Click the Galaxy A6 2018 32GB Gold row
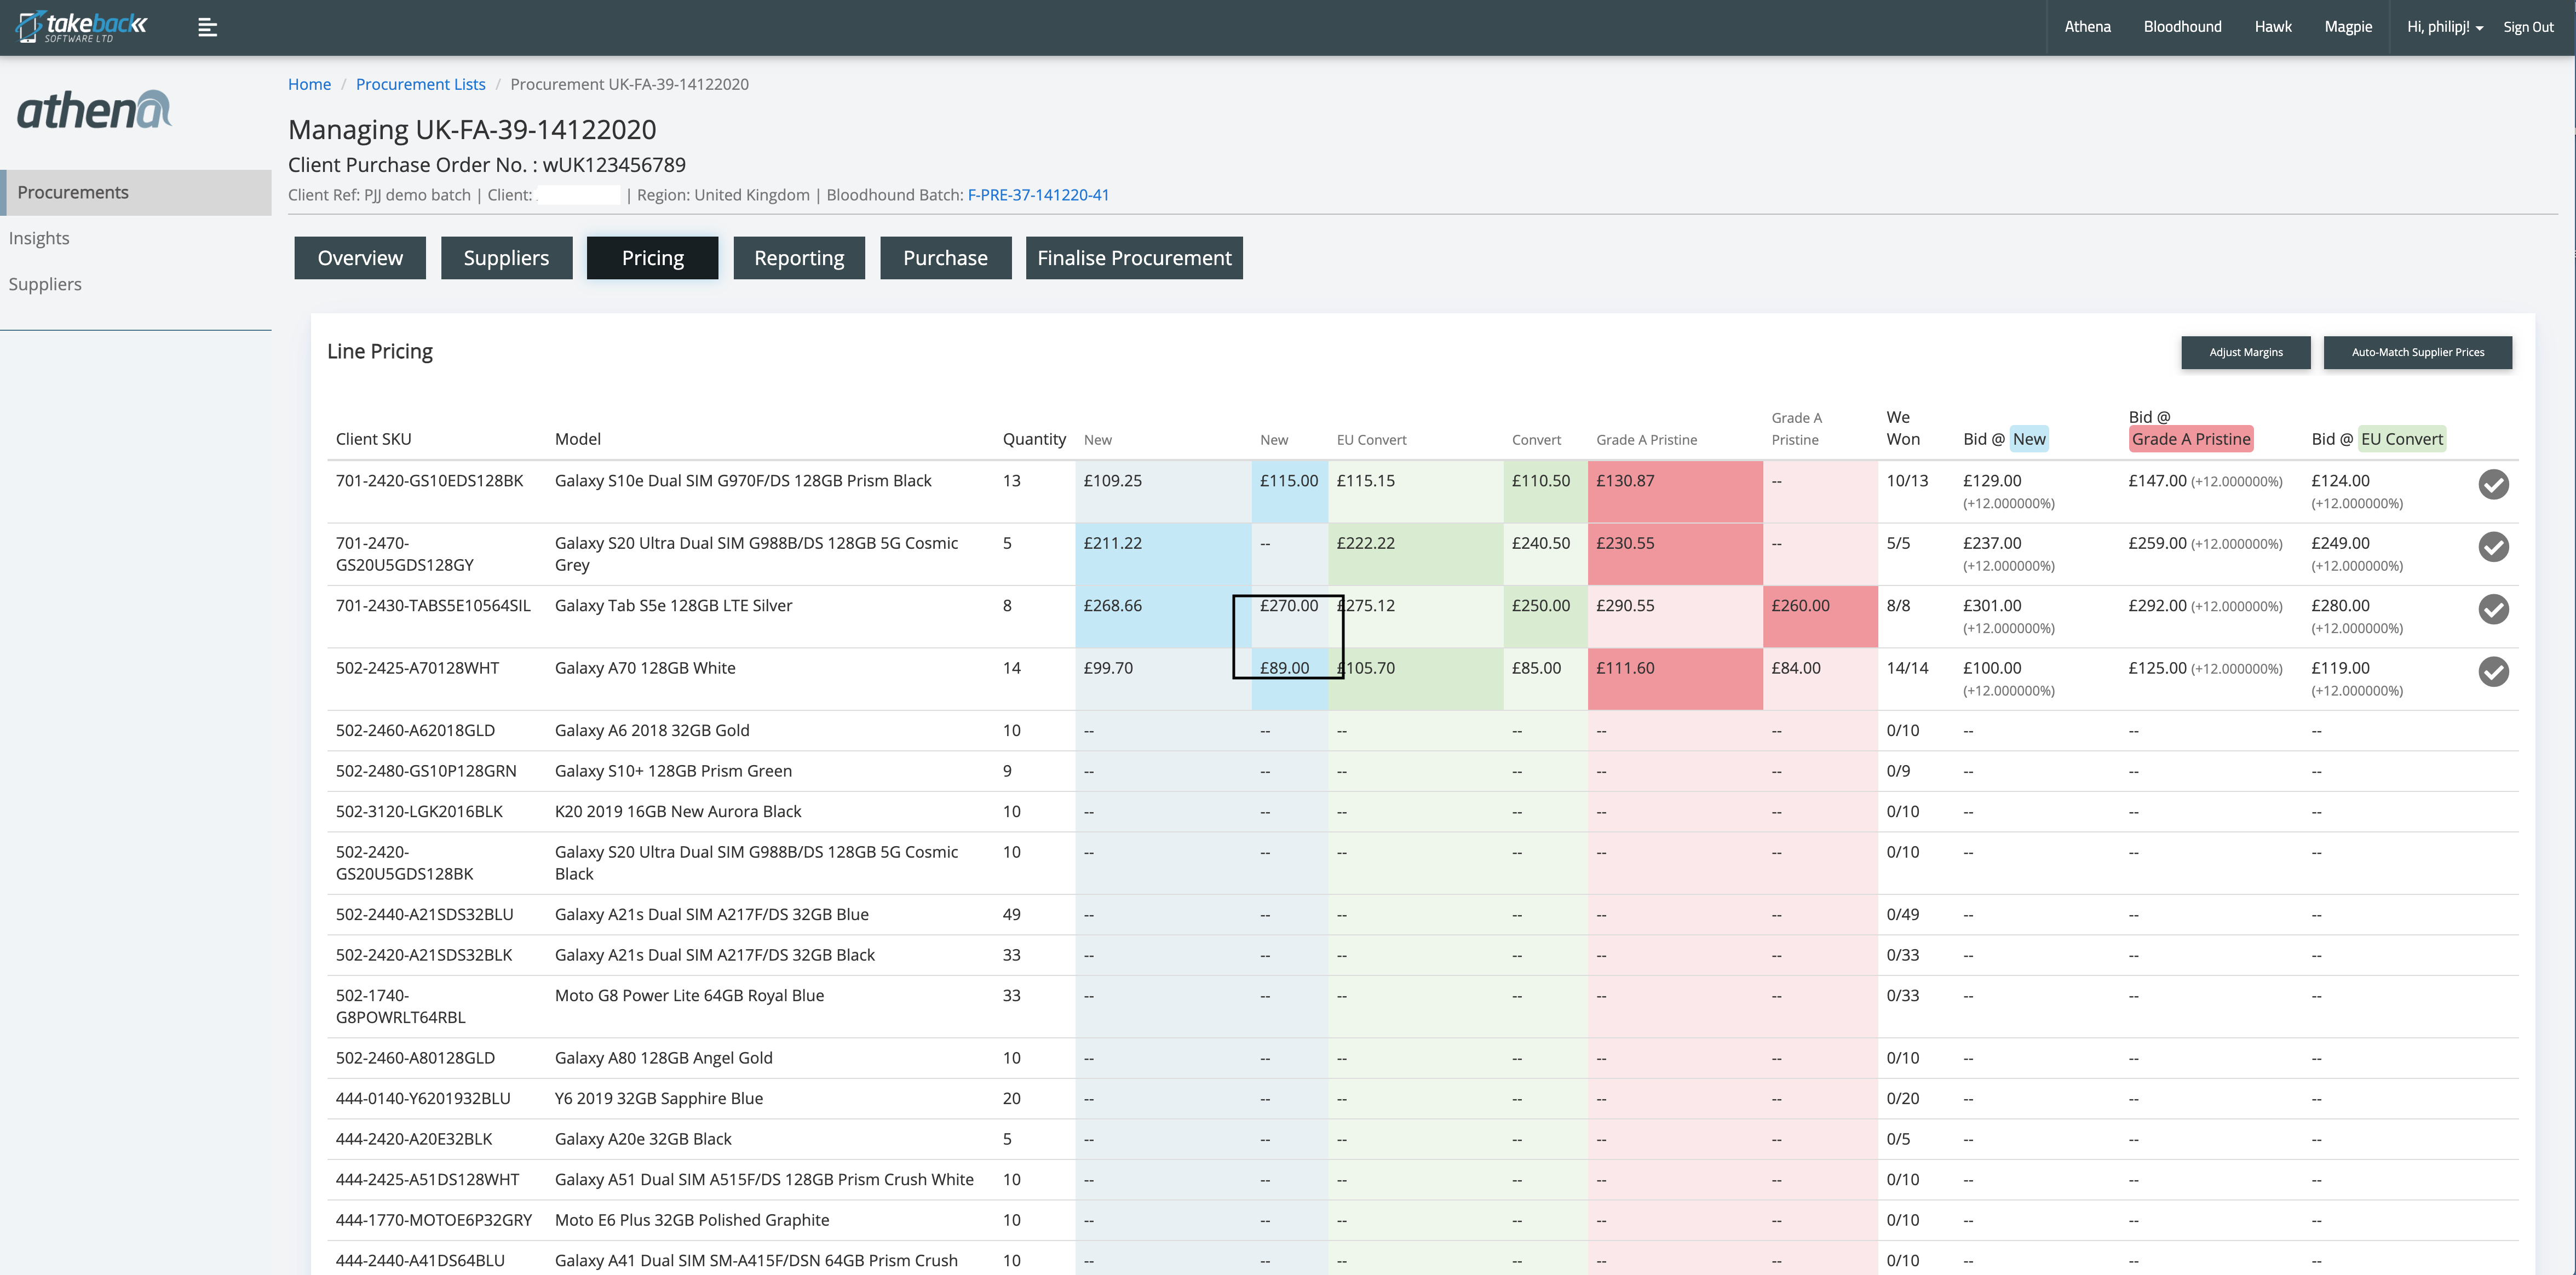2576x1275 pixels. point(1422,731)
